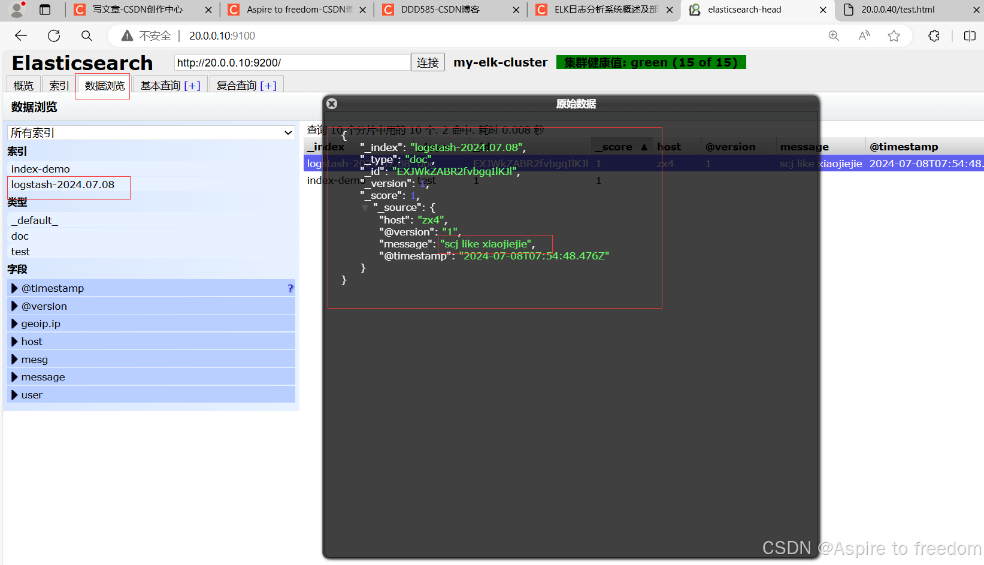The width and height of the screenshot is (984, 565).
Task: Expand the @timestamp field filter
Action: (14, 288)
